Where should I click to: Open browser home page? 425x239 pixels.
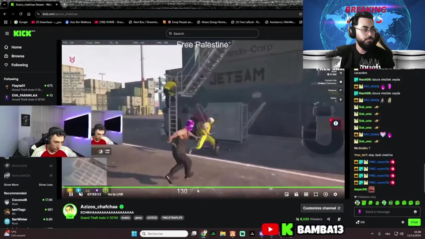click(x=29, y=14)
